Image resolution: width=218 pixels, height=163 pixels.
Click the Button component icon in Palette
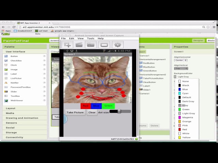6,56
